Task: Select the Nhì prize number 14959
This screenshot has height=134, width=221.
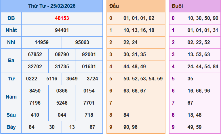Action: pos(41,42)
